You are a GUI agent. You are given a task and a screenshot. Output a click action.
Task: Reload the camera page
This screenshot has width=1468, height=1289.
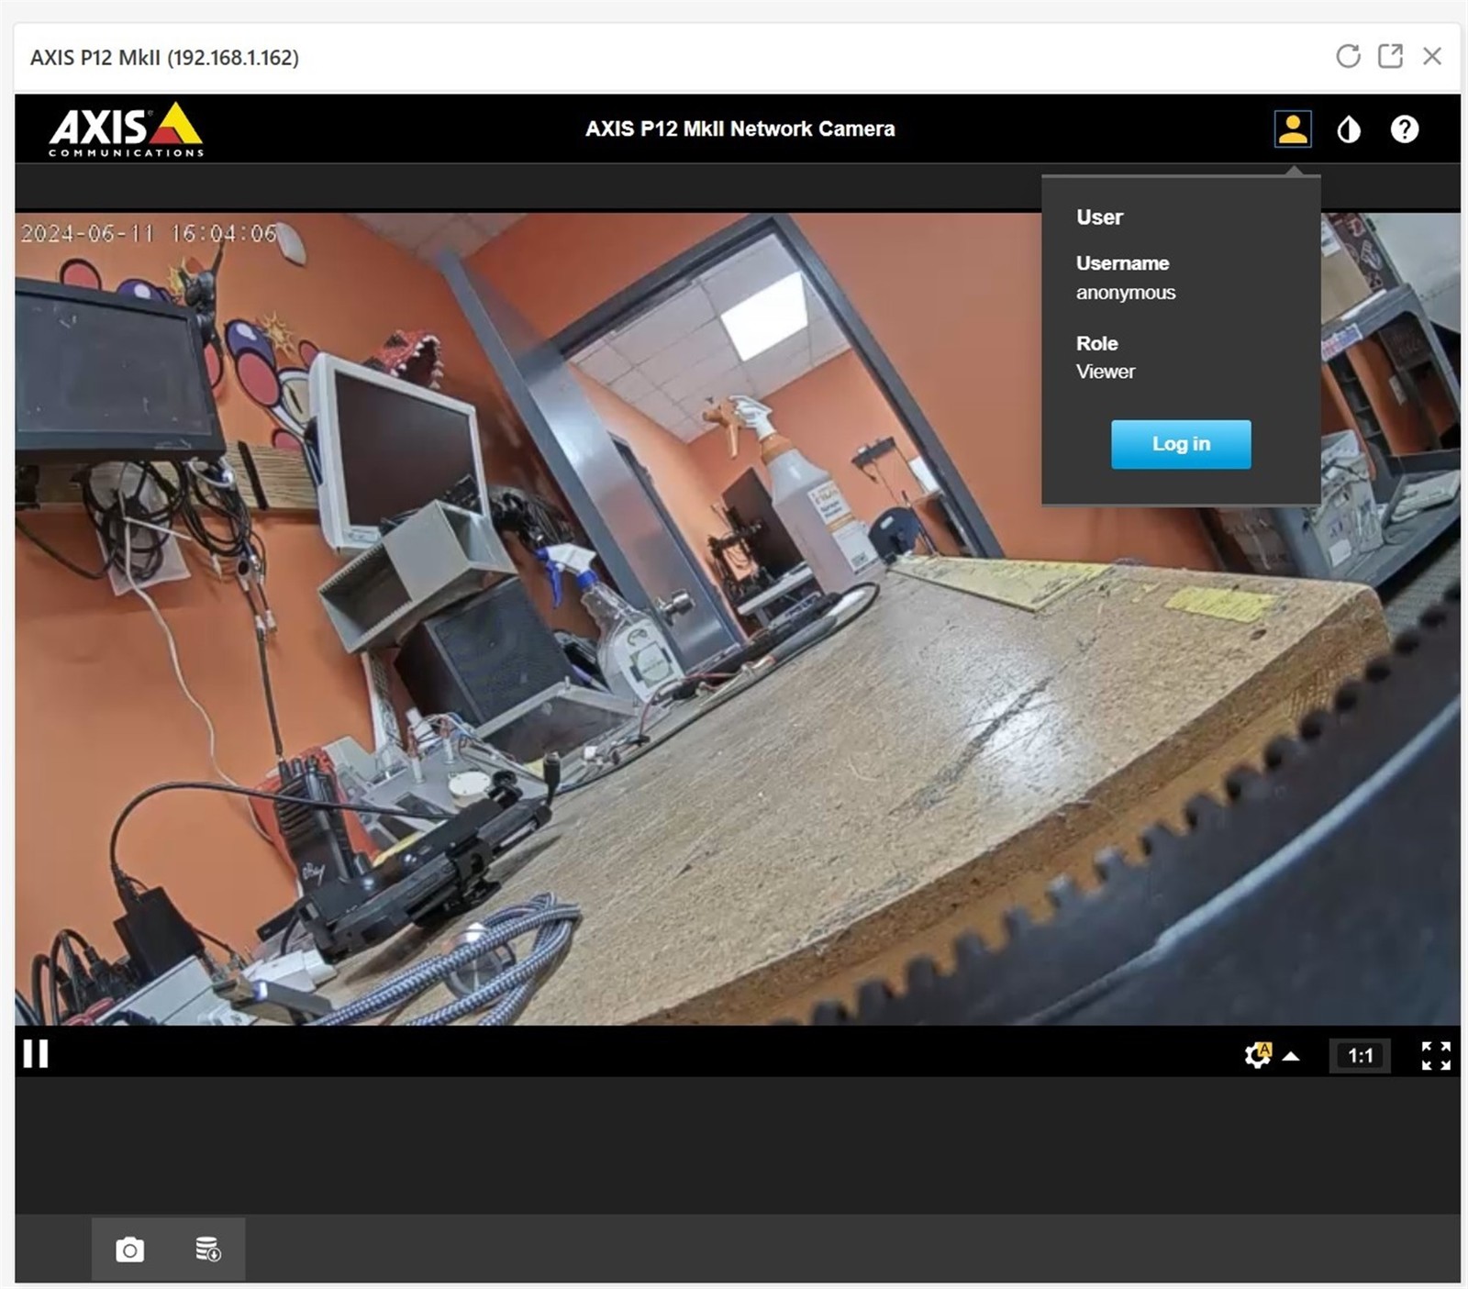point(1348,57)
